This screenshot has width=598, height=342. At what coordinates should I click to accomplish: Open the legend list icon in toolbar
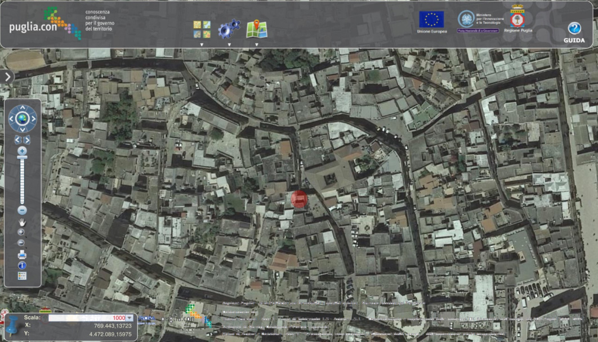point(22,276)
